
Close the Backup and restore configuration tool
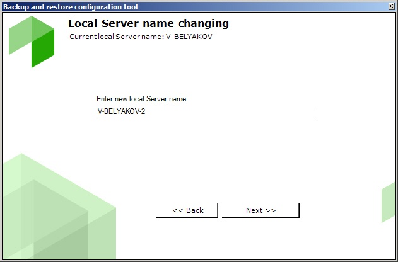click(392, 6)
